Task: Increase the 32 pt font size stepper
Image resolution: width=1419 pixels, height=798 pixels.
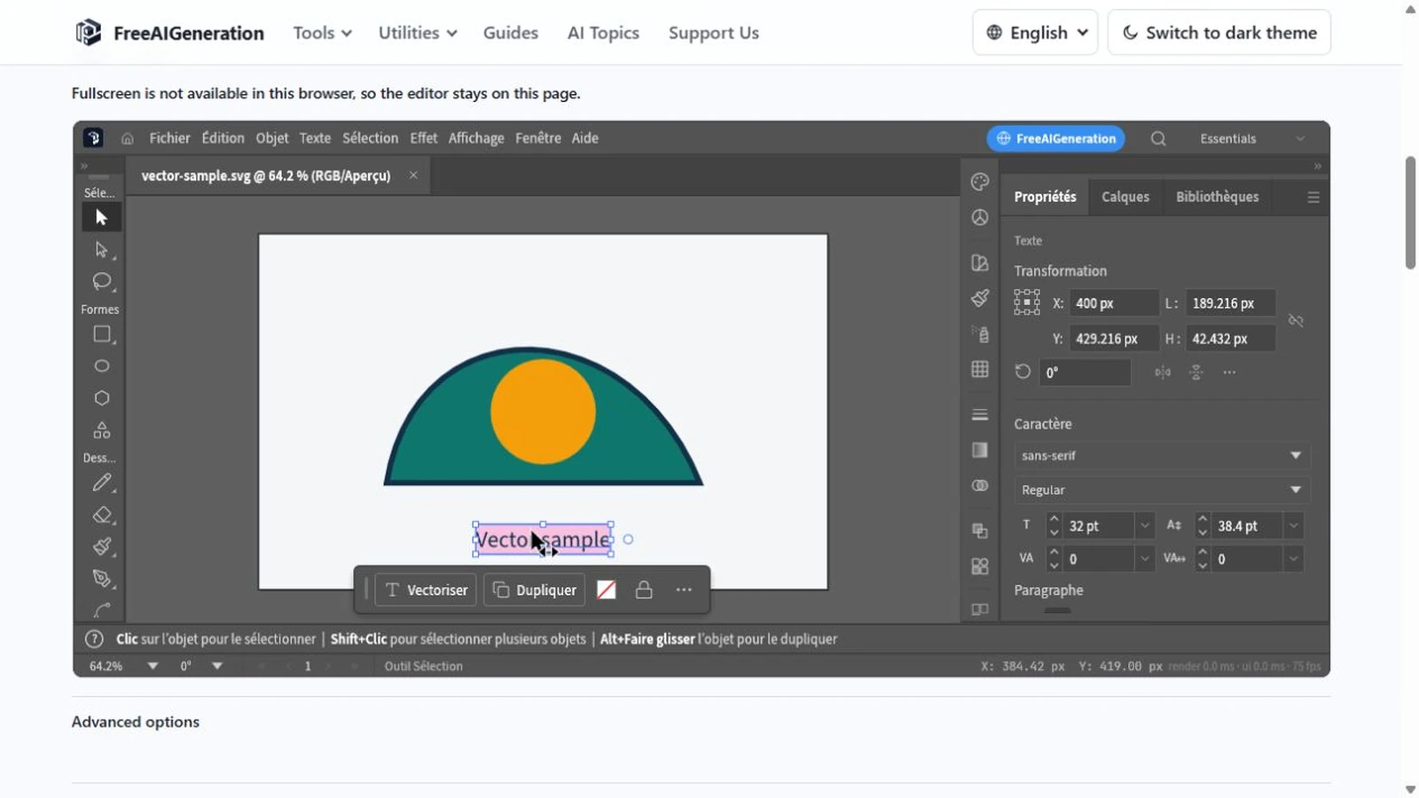Action: coord(1054,519)
